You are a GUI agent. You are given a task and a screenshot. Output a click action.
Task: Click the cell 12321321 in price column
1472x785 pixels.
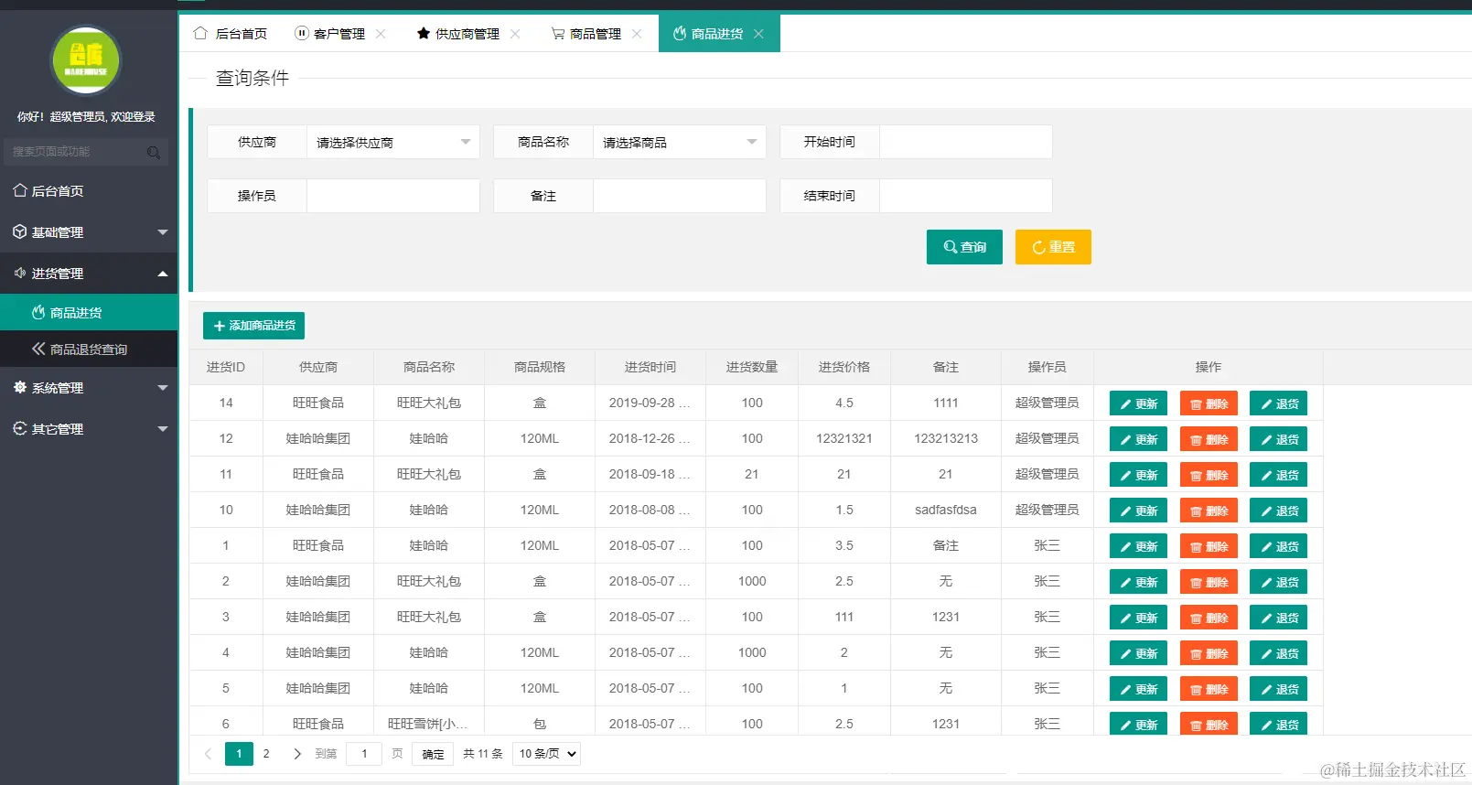click(844, 438)
